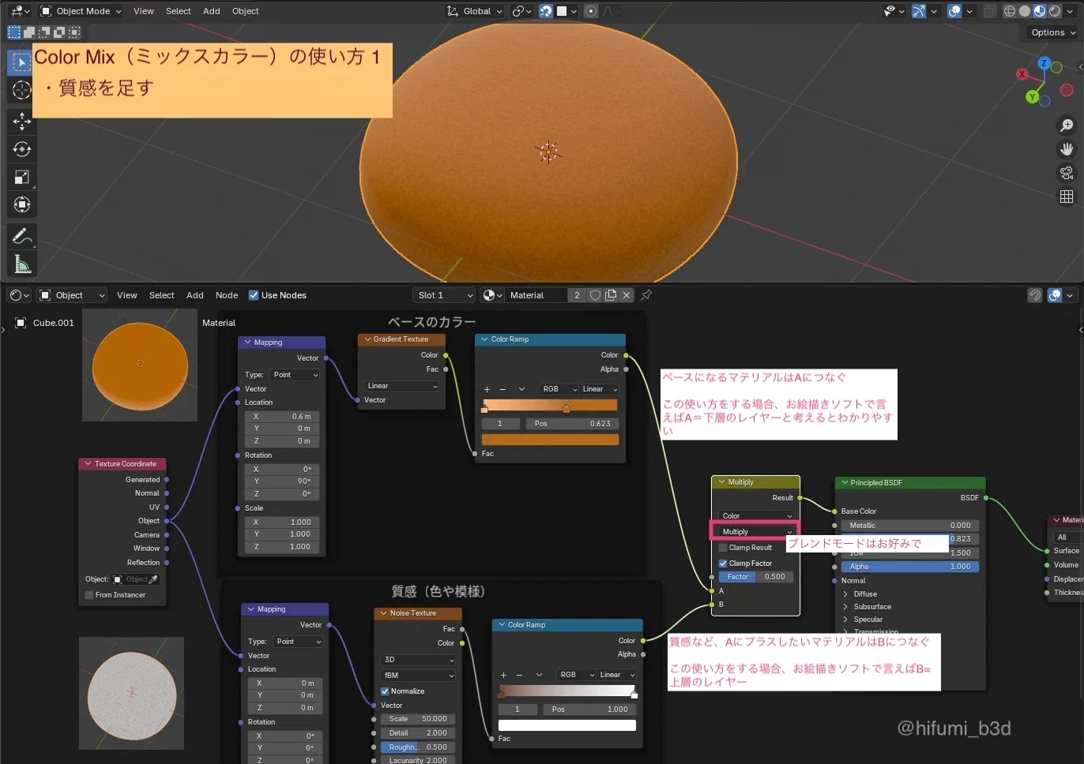The image size is (1084, 764).
Task: Open the viewport Options popover
Action: [1054, 32]
